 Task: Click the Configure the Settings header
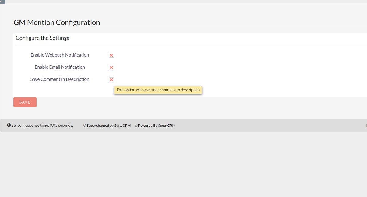tap(42, 38)
